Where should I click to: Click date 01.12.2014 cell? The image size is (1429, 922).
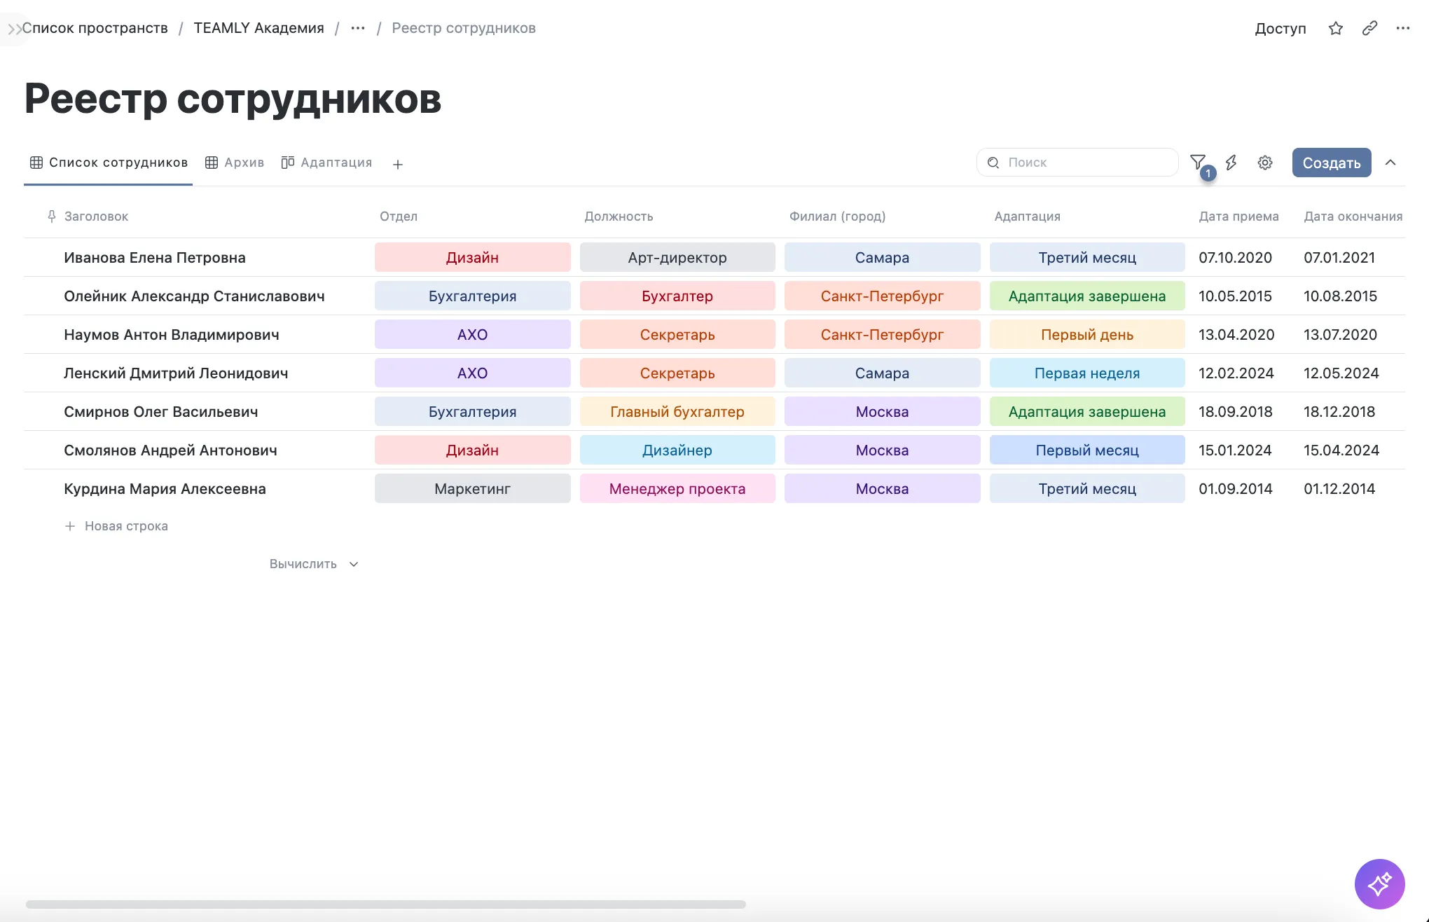(x=1339, y=489)
